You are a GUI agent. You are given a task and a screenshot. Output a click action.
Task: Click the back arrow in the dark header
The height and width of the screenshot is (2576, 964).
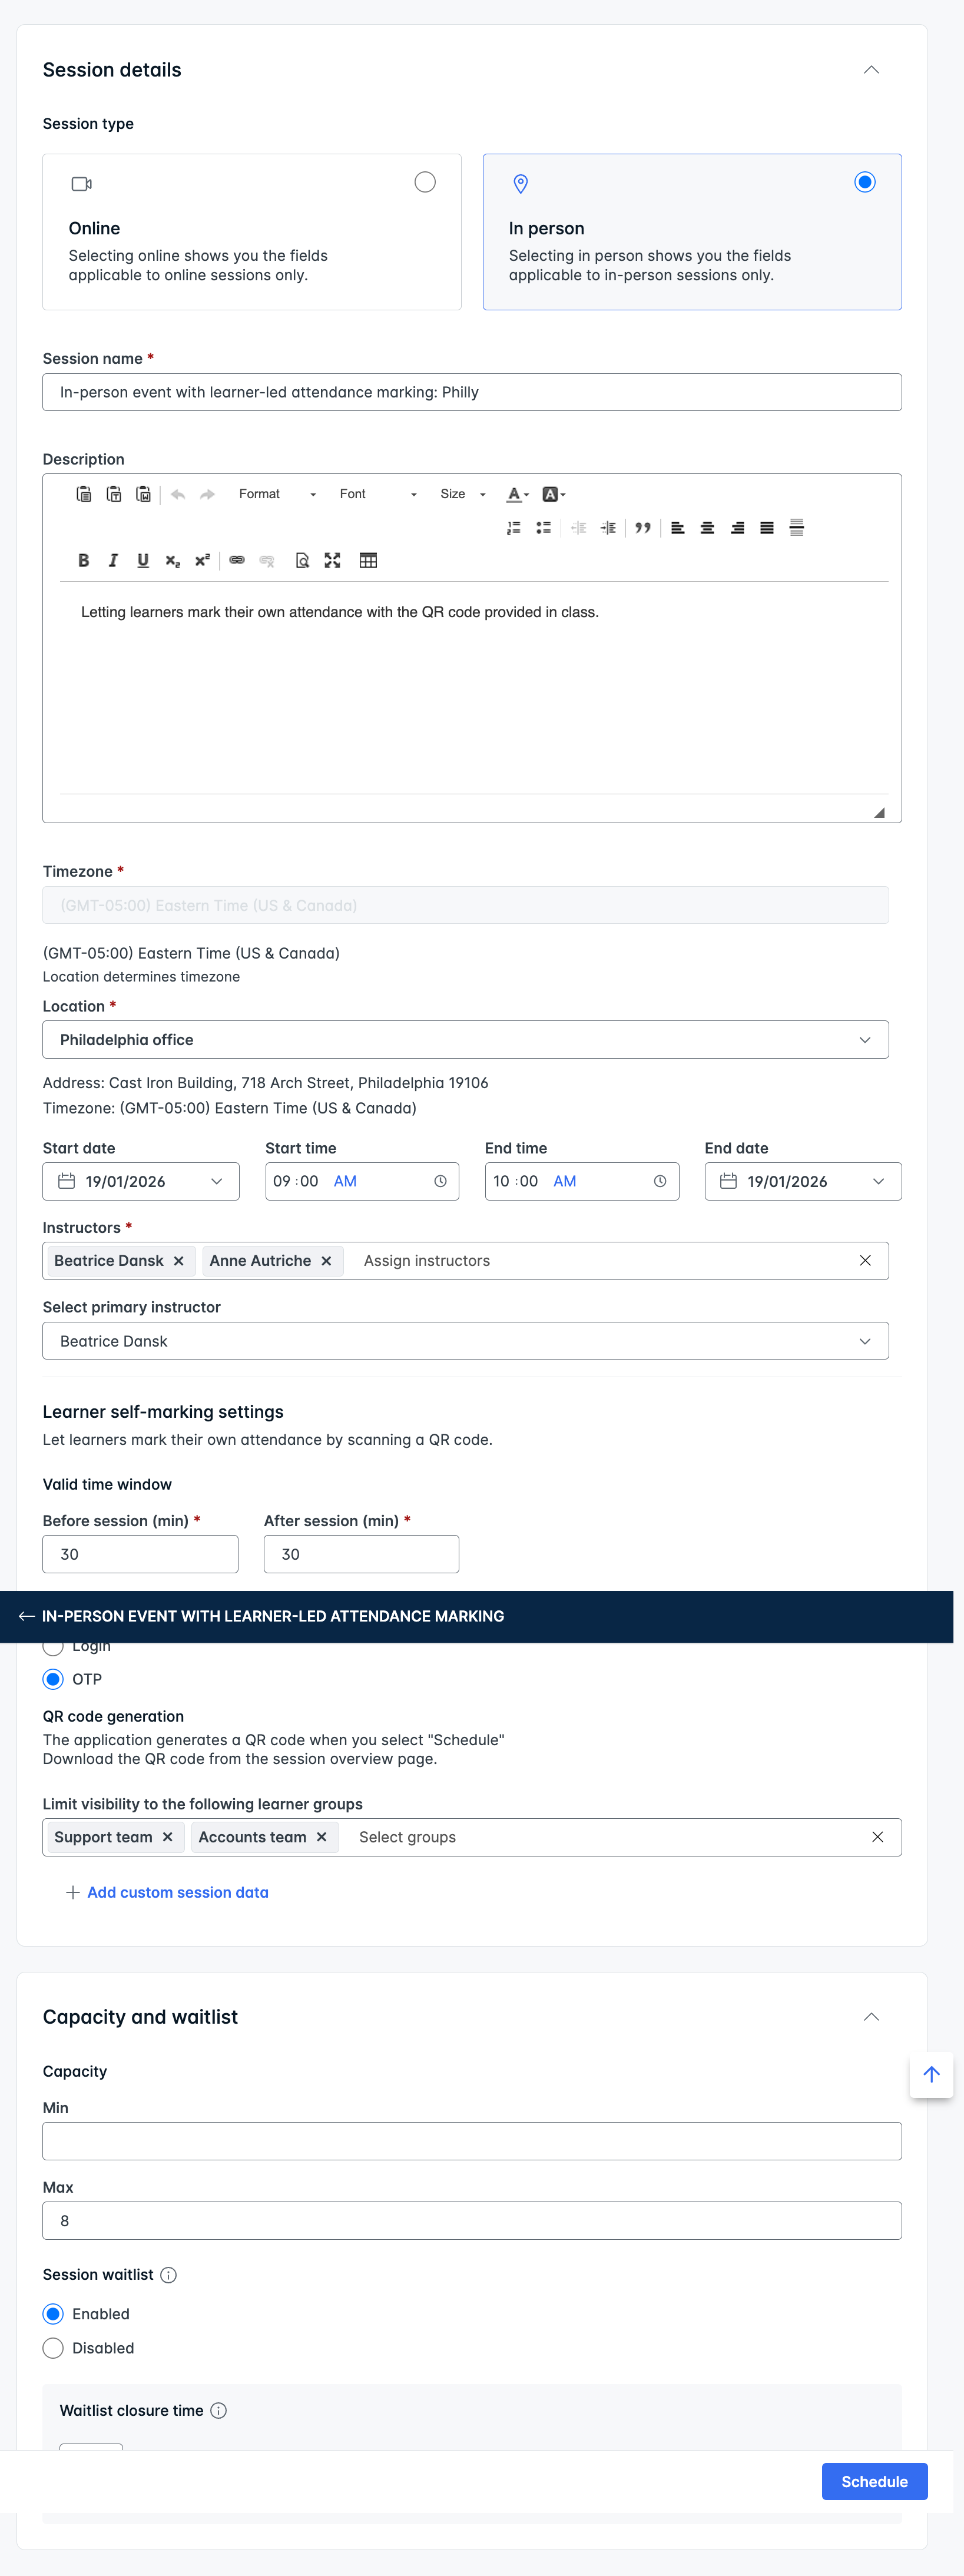click(x=27, y=1616)
